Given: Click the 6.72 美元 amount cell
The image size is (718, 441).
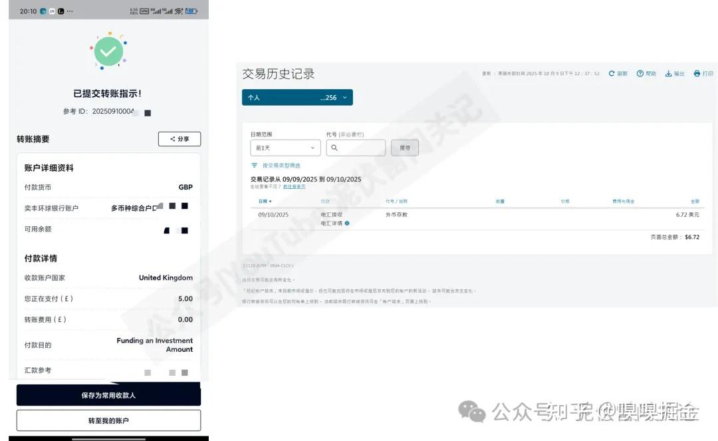Looking at the screenshot, I should [x=687, y=214].
